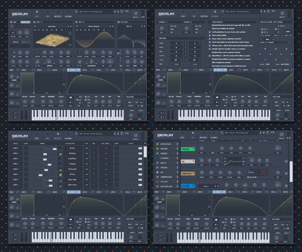This screenshot has width=302, height=252.
Task: Click NOISE FINE button in GLOBAL window
Action: [288, 35]
